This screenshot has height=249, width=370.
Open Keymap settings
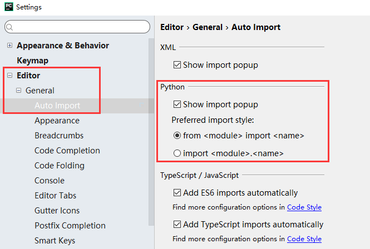click(32, 61)
